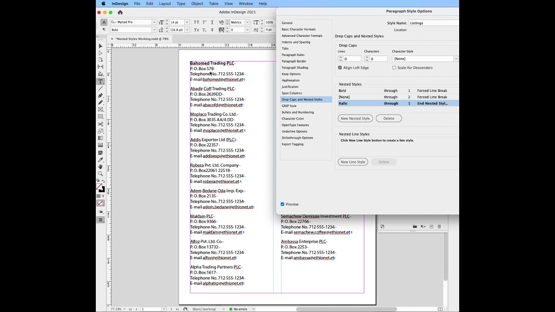Select the Direct Selection tool
The height and width of the screenshot is (312, 555).
pyautogui.click(x=101, y=53)
